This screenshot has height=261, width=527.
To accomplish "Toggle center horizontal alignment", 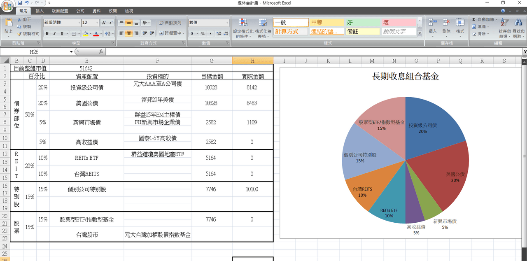I will 129,33.
